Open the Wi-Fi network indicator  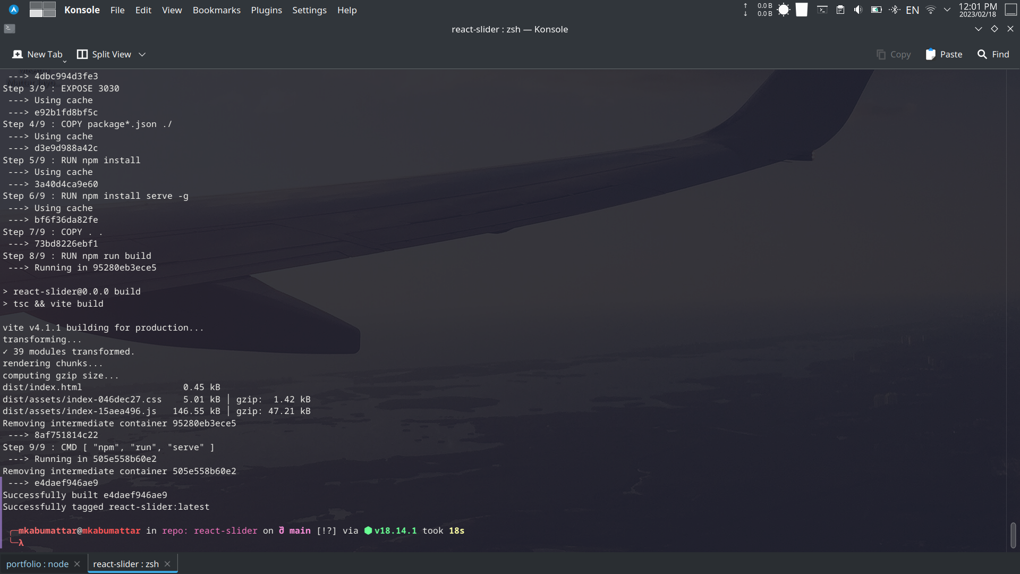pyautogui.click(x=930, y=10)
